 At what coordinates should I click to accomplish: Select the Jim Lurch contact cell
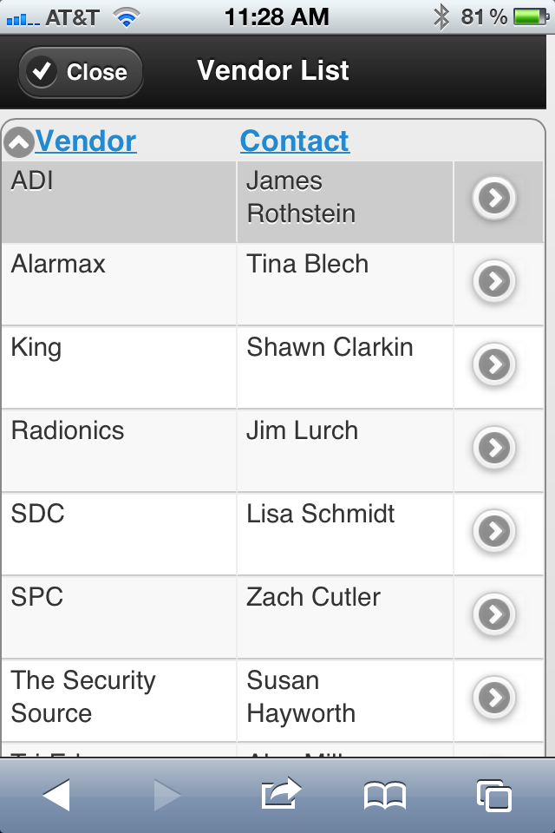[344, 450]
